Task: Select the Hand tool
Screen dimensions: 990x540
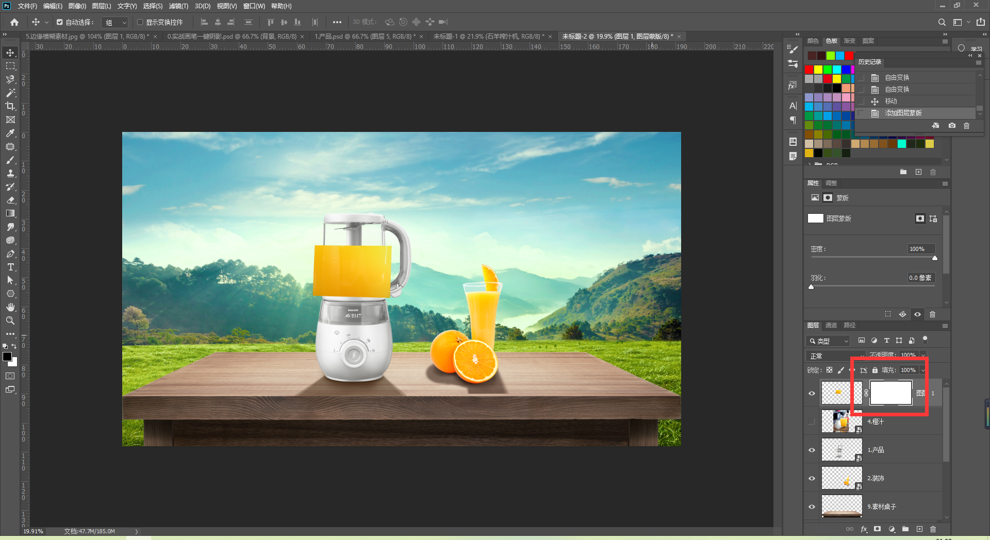Action: click(x=10, y=307)
